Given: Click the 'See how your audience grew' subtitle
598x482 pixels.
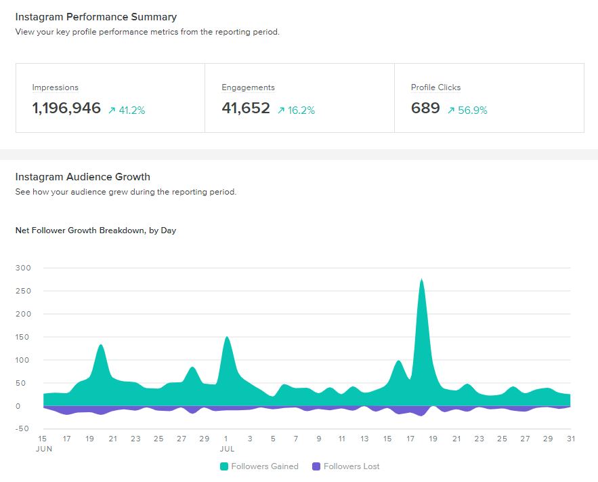Looking at the screenshot, I should click(126, 192).
